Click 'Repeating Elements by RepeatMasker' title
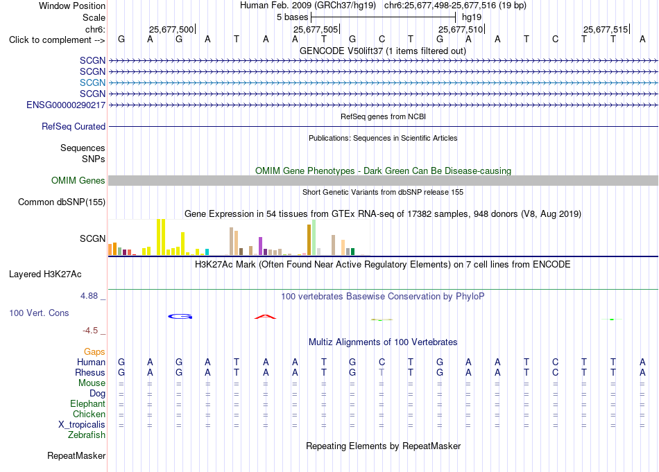Image resolution: width=659 pixels, height=472 pixels. tap(383, 446)
